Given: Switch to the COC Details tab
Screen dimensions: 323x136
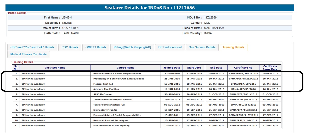Looking at the screenshot, I should [70, 47].
